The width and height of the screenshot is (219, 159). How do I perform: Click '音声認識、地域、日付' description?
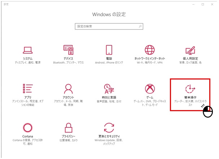(109, 101)
